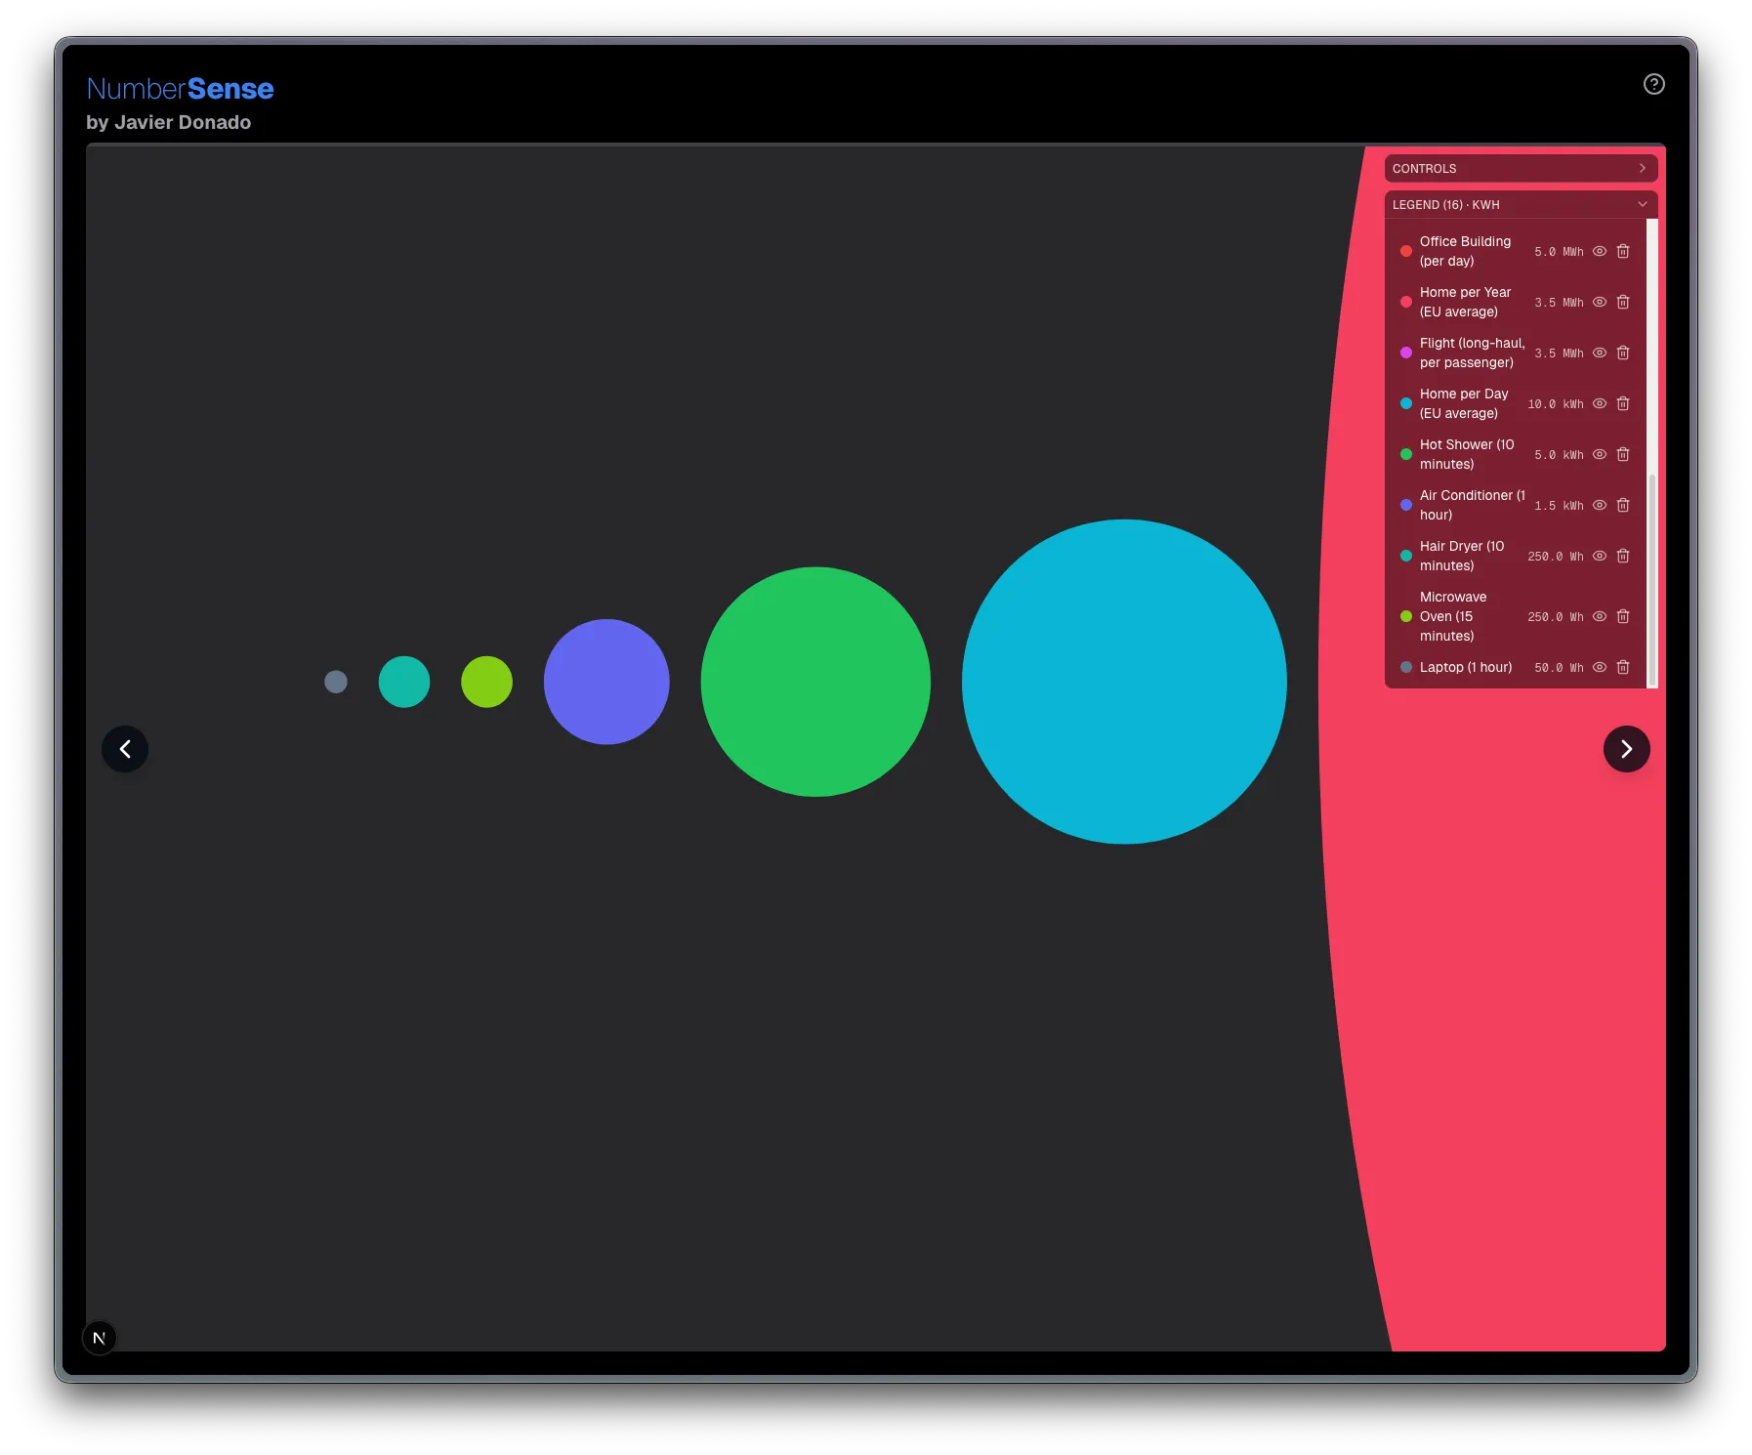
Task: Select the large cyan circle
Action: 1124,682
